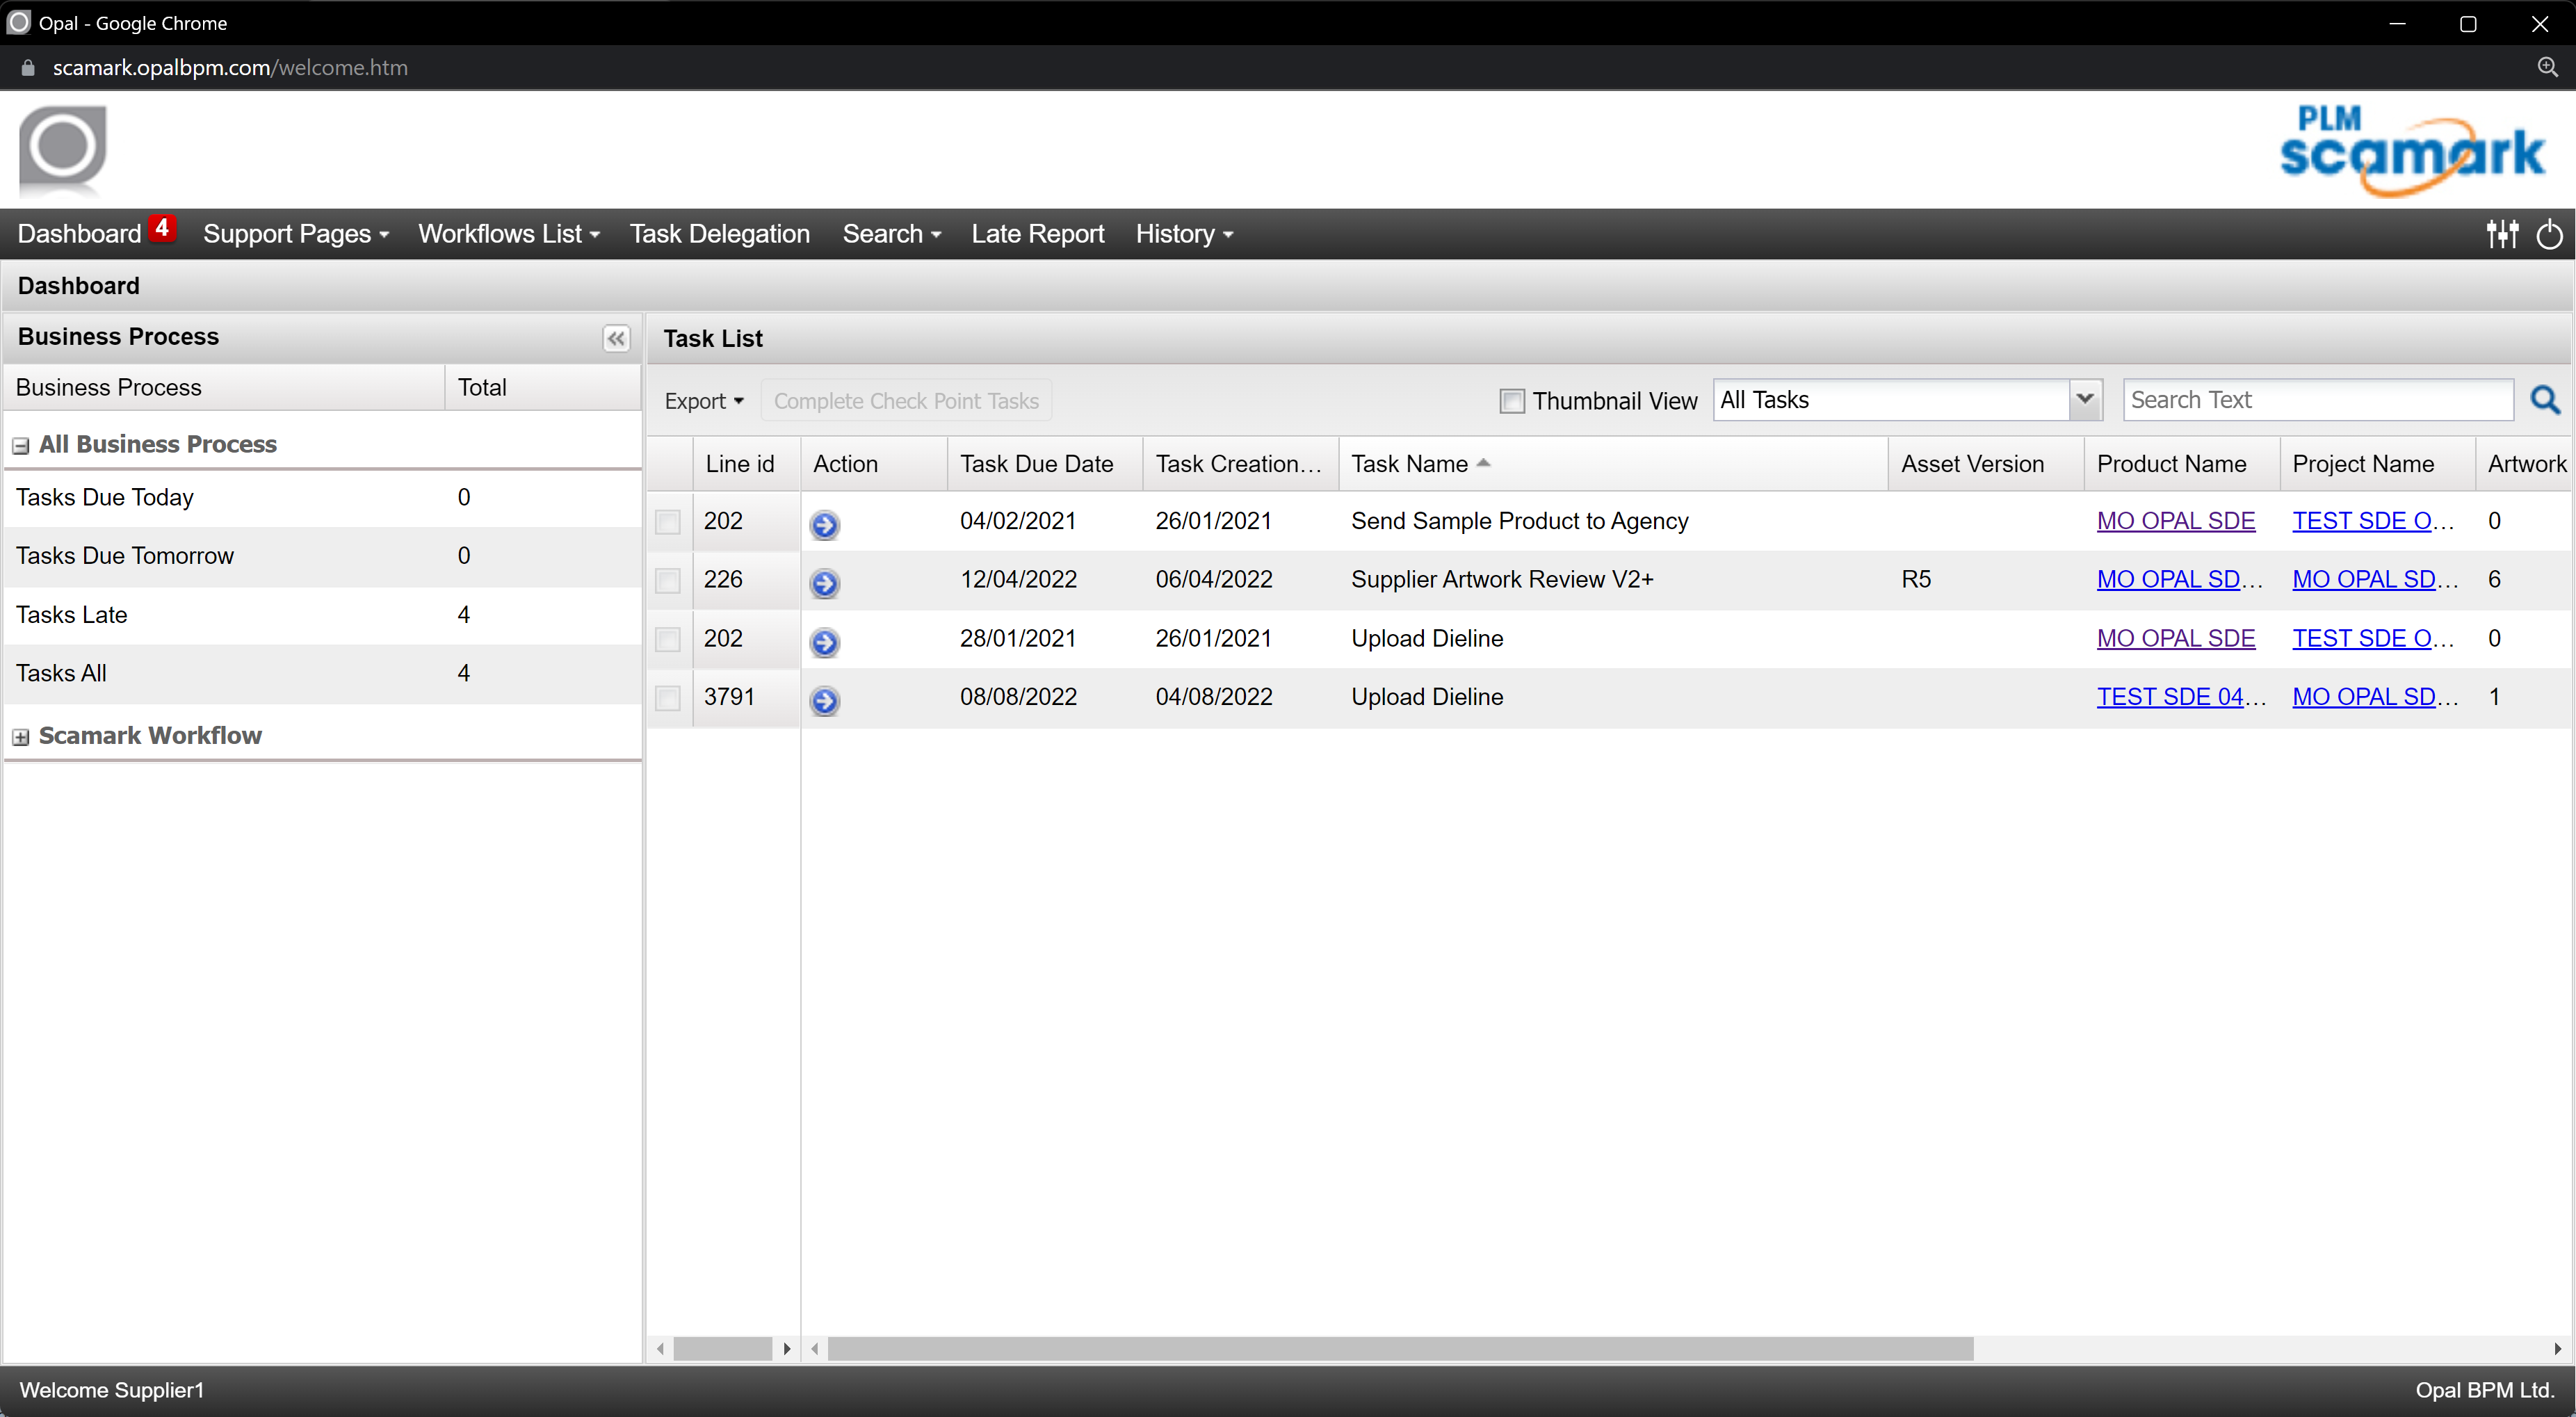Run the search with the magnifier icon
The image size is (2576, 1417).
[2546, 399]
